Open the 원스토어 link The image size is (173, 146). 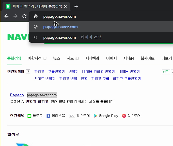click(x=134, y=116)
